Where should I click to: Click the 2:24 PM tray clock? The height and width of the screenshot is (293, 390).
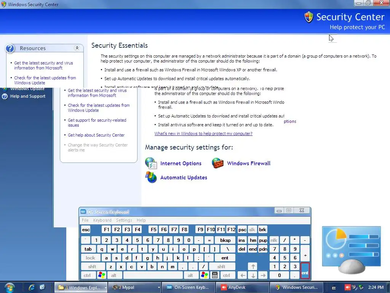pyautogui.click(x=376, y=287)
